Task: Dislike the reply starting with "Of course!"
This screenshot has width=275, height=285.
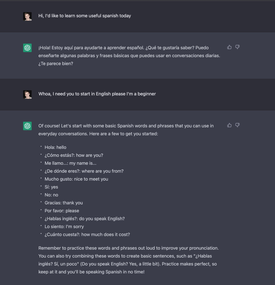Action: click(x=237, y=125)
